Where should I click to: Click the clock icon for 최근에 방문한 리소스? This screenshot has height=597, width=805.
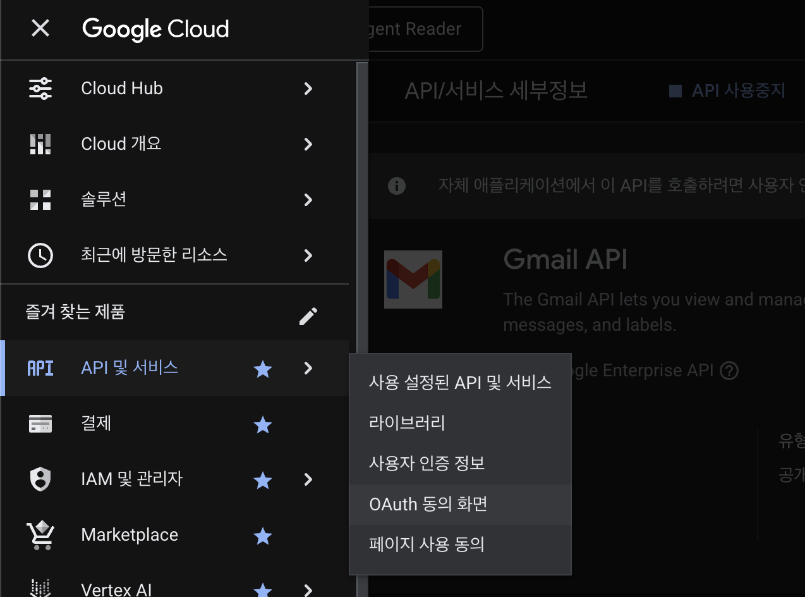(41, 255)
